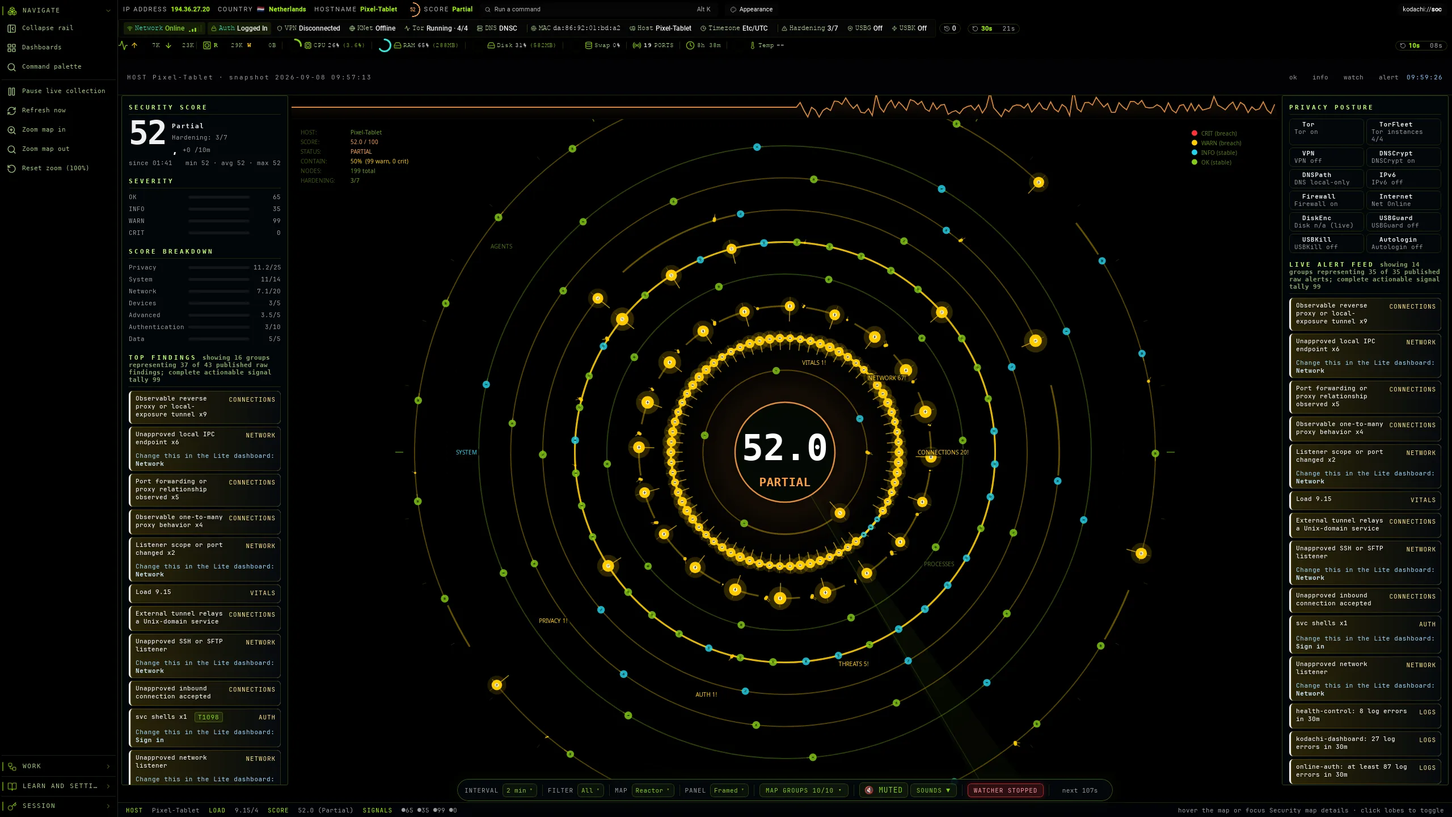Click the Auth Logged In lock icon

pyautogui.click(x=214, y=28)
